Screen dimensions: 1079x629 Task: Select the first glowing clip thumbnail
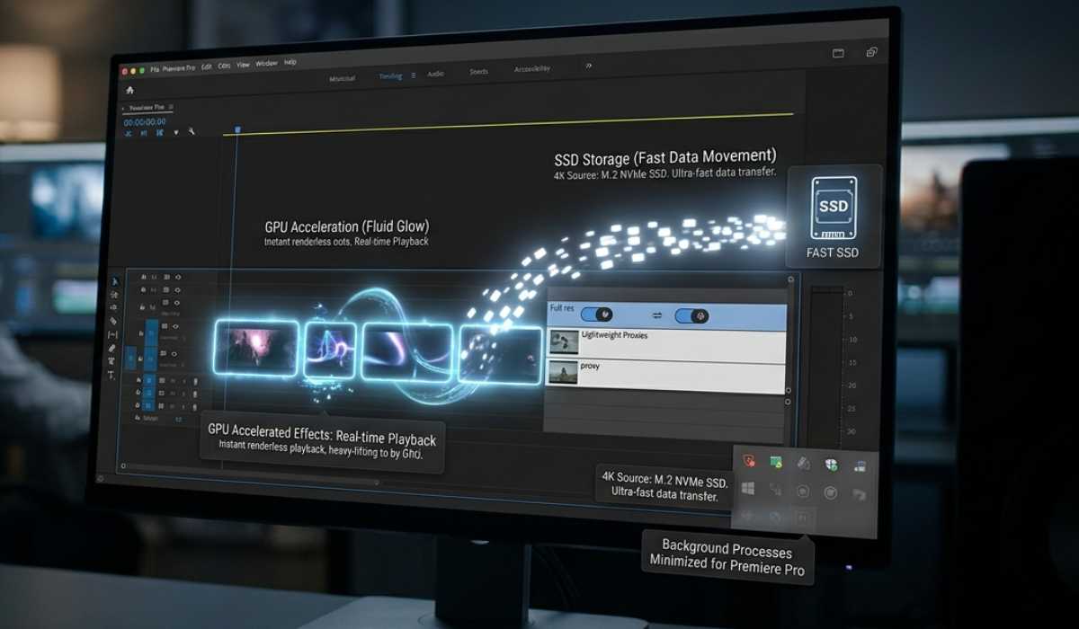coord(256,349)
